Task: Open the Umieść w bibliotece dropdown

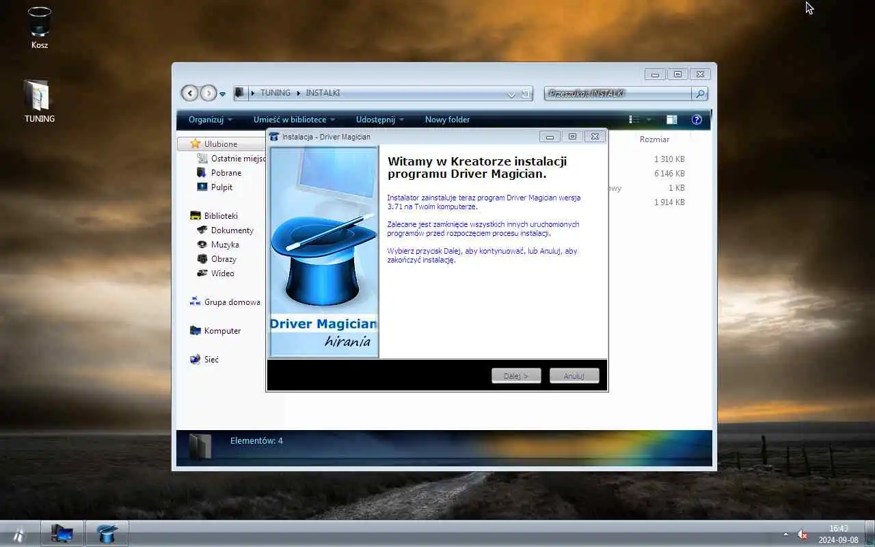Action: [295, 120]
